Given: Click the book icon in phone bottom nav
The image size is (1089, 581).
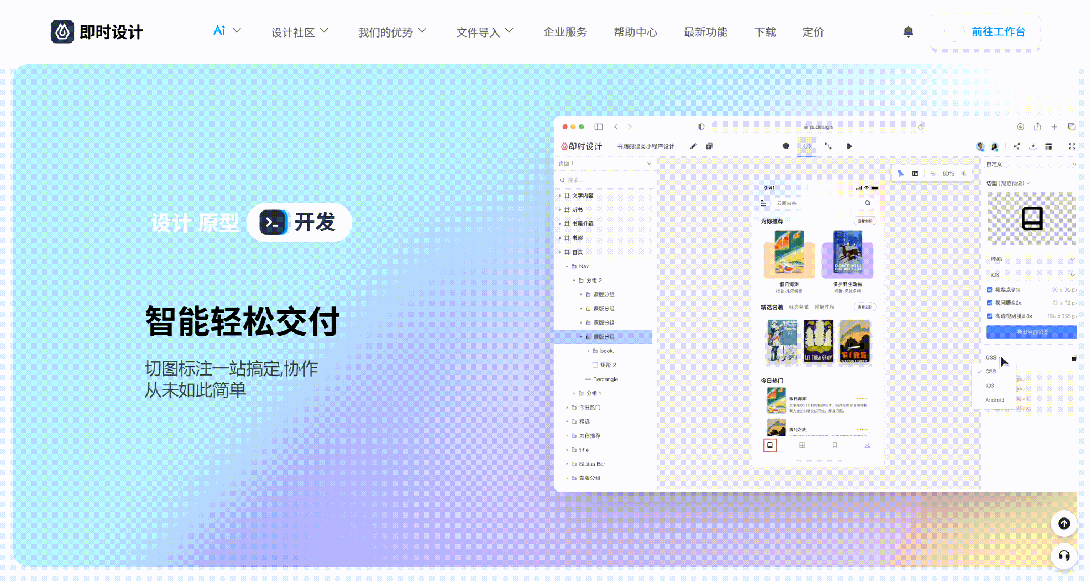Looking at the screenshot, I should pyautogui.click(x=769, y=445).
